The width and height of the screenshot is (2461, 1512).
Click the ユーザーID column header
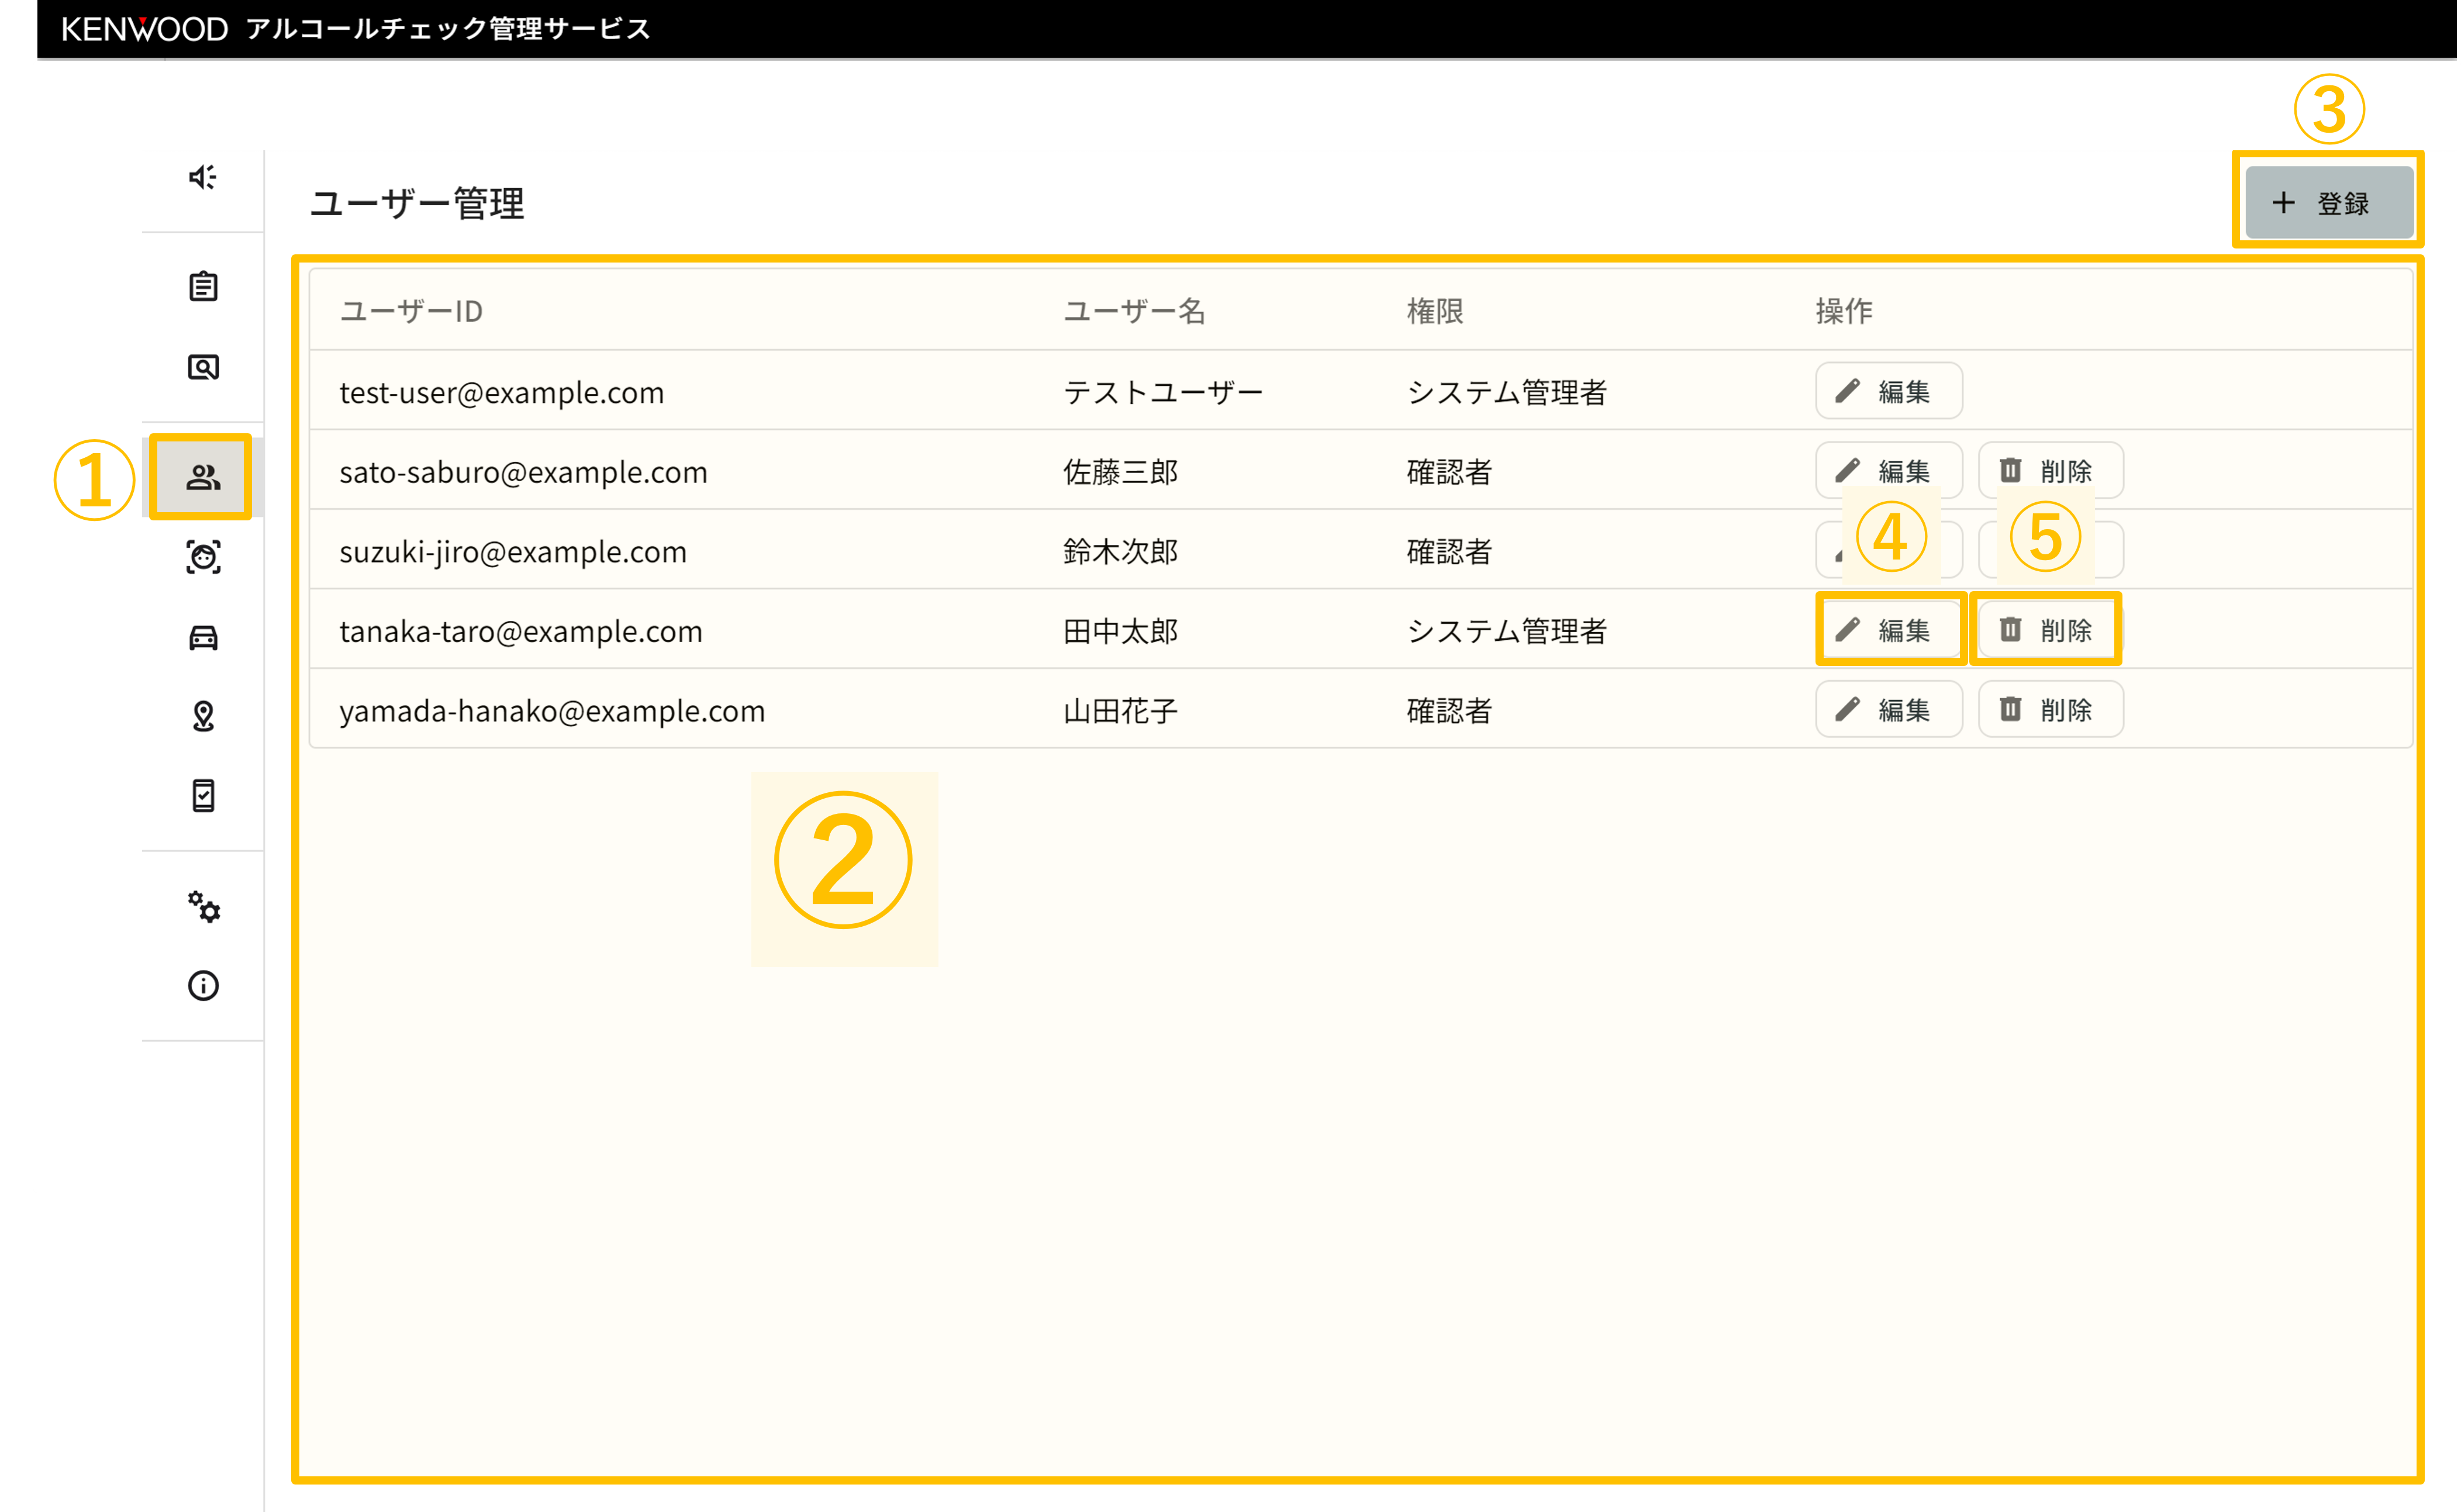coord(411,311)
